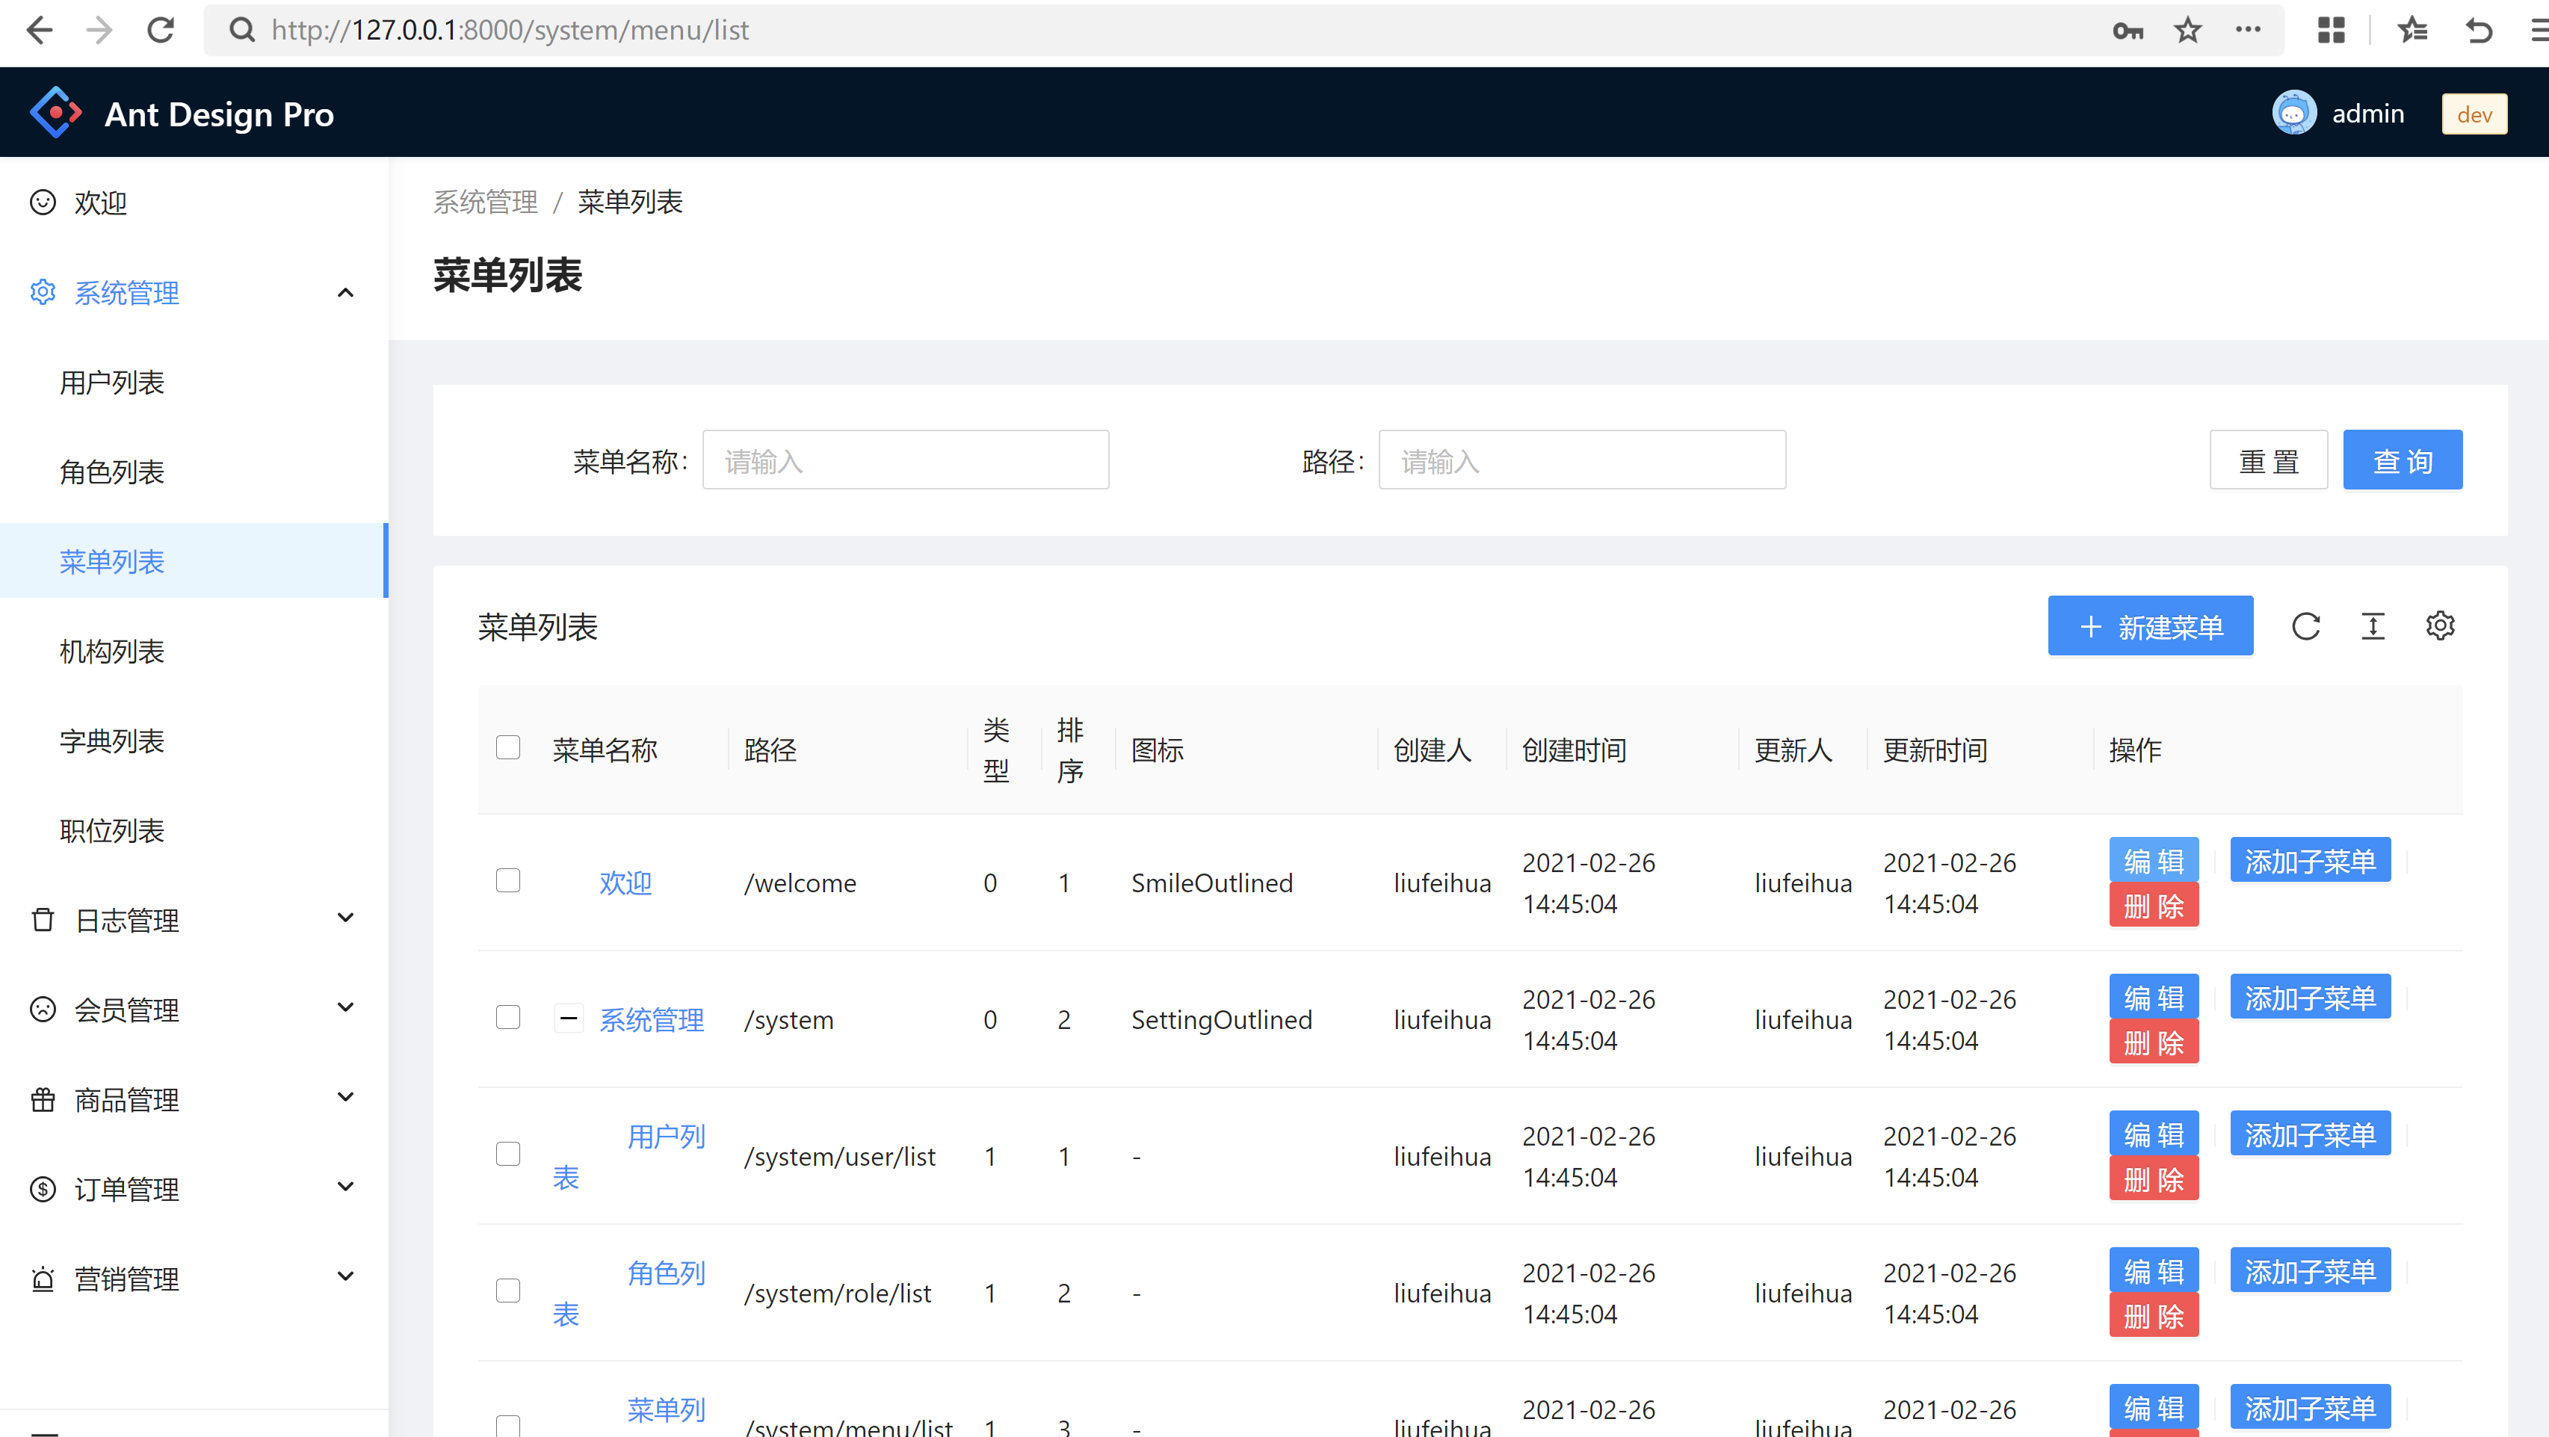Screen dimensions: 2549x1437
Task: Reload the menu table with refresh icon
Action: click(2305, 626)
